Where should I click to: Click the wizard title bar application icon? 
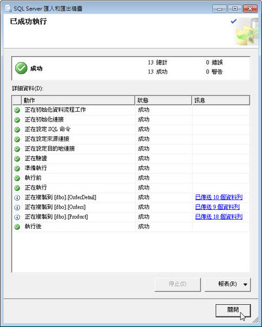coord(8,9)
